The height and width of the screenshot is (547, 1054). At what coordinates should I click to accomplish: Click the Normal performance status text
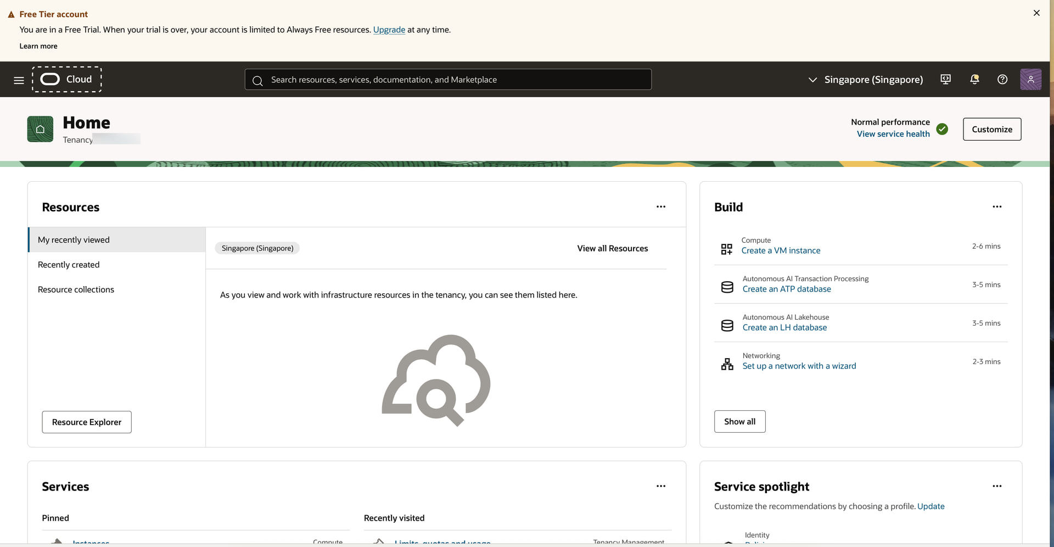click(890, 122)
